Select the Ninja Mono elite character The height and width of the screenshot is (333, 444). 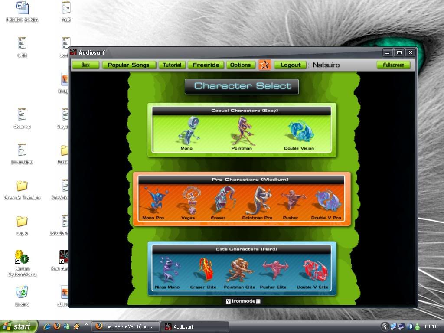[168, 272]
